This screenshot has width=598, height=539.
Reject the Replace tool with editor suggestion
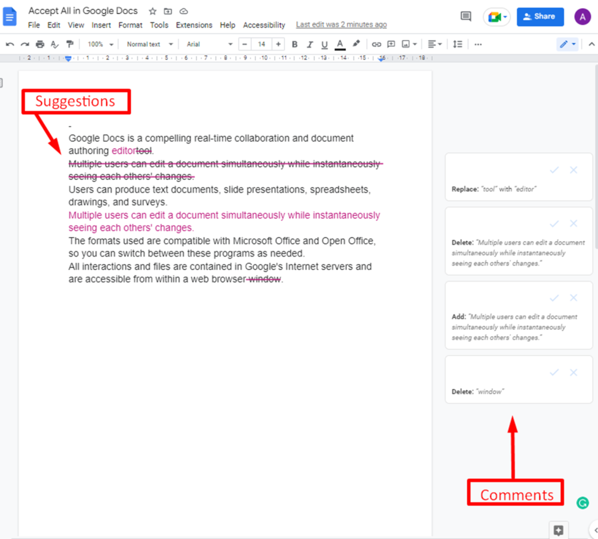[573, 170]
